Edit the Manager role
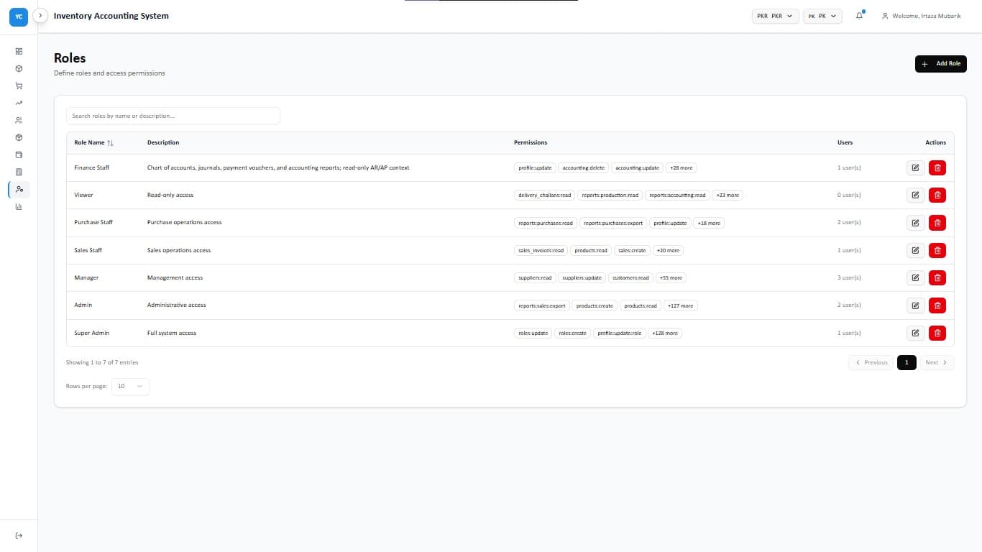The image size is (982, 552). point(915,277)
